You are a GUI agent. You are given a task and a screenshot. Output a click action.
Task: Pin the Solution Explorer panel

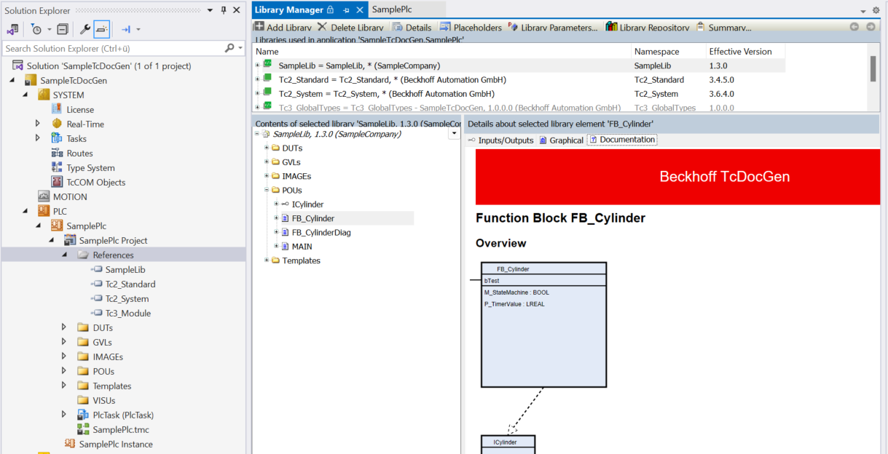coord(224,10)
